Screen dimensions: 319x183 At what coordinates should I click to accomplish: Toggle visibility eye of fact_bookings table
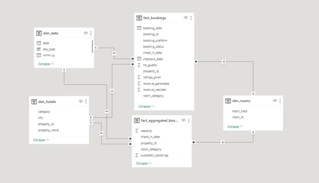tap(186, 18)
